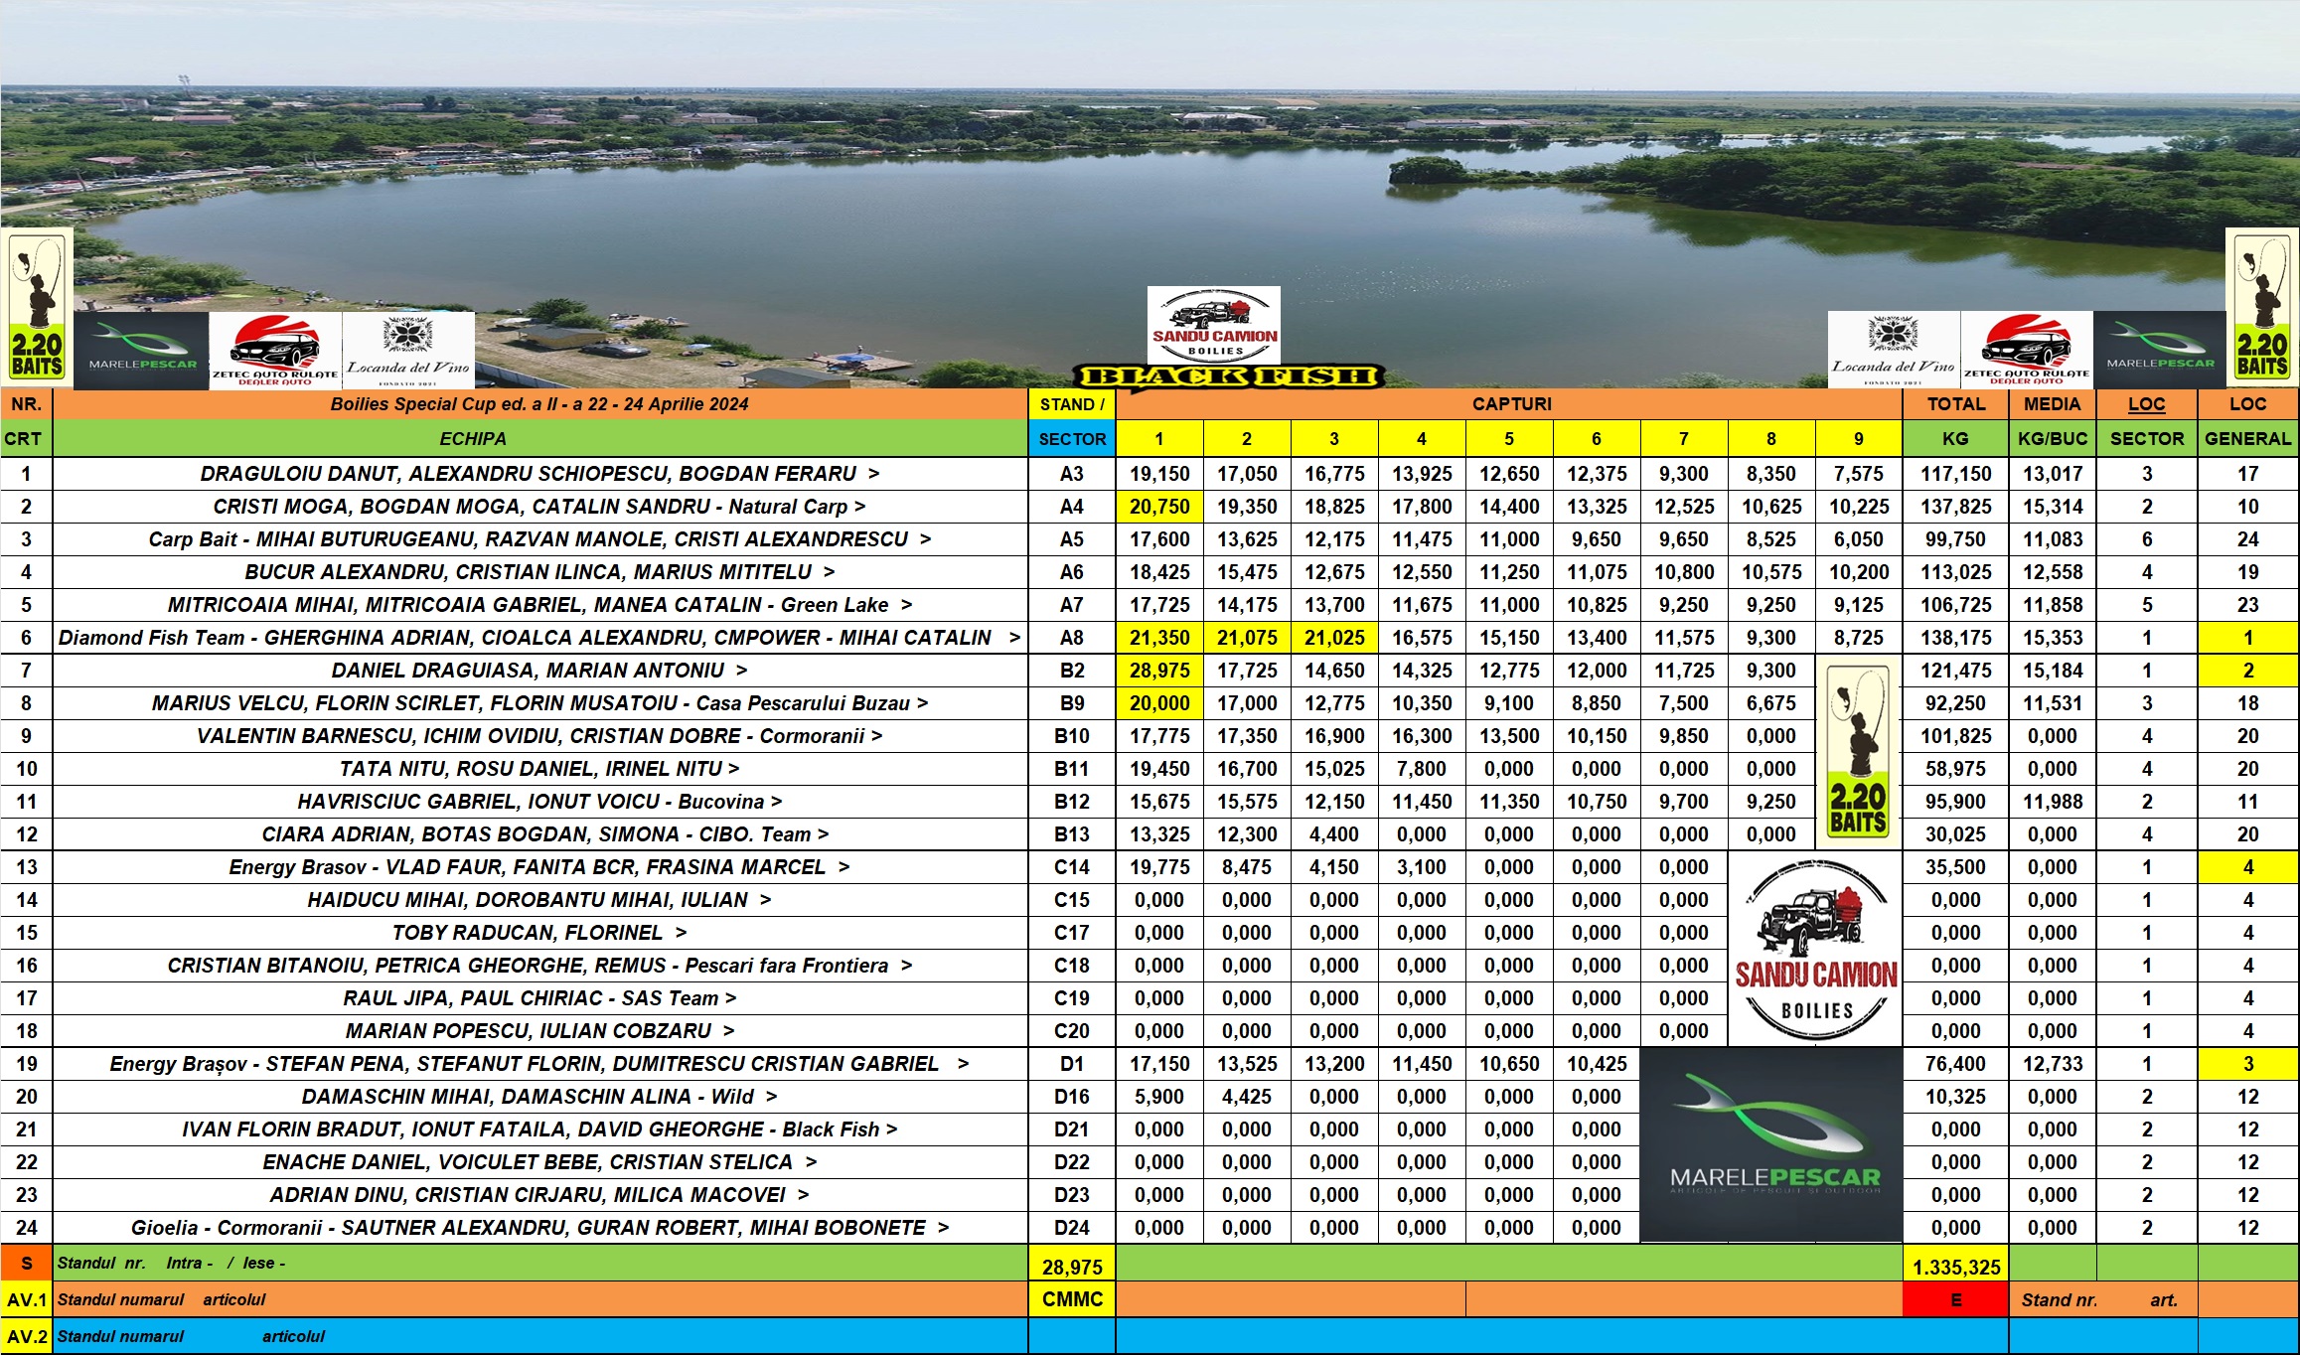Click the NR. header cell
The width and height of the screenshot is (2300, 1355).
pos(26,404)
